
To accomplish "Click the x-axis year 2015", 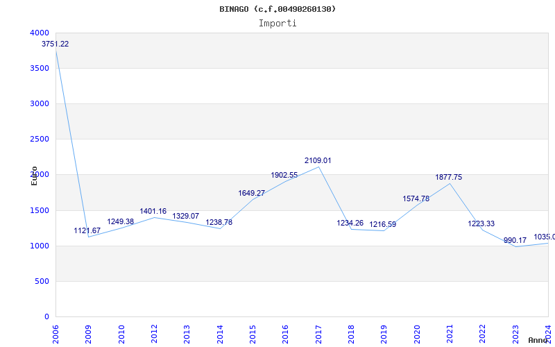I will coord(253,335).
